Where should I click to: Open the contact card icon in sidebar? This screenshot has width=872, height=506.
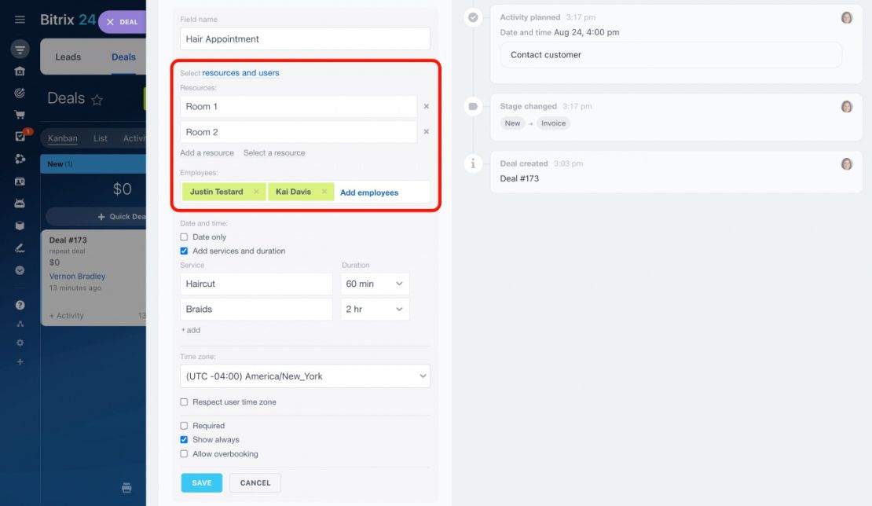20,181
